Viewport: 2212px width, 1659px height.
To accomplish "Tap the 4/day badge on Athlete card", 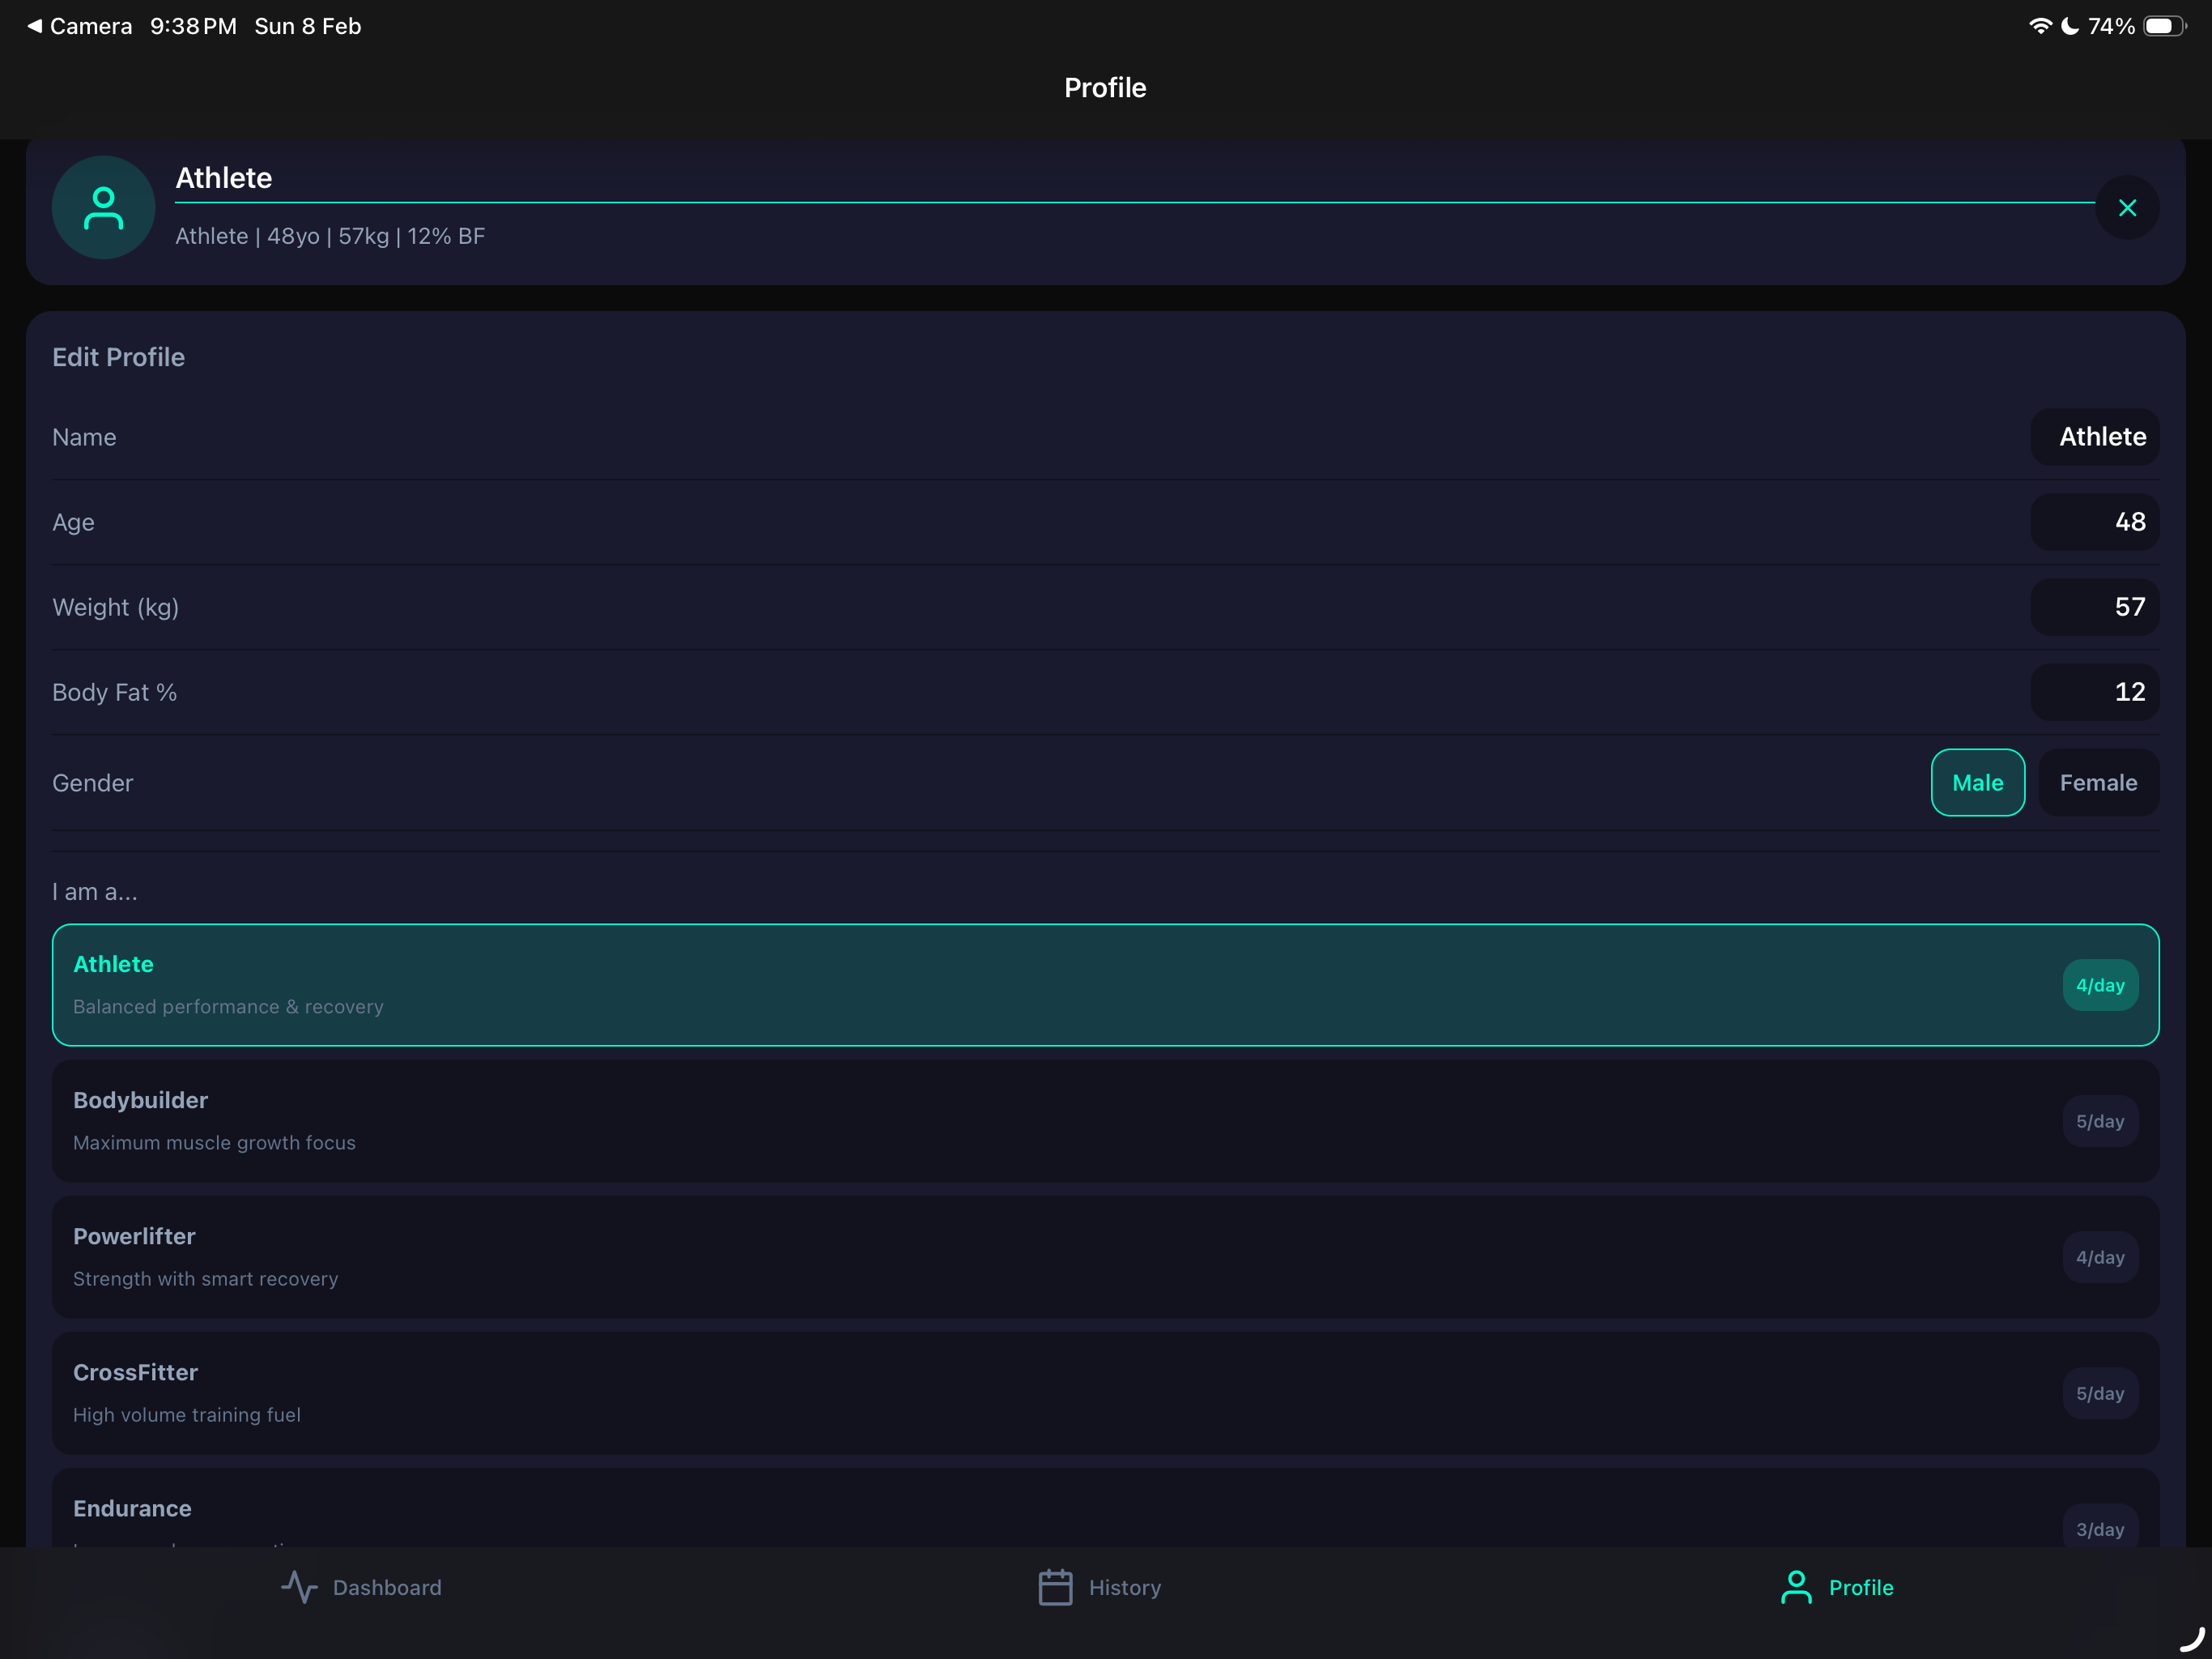I will [2100, 986].
